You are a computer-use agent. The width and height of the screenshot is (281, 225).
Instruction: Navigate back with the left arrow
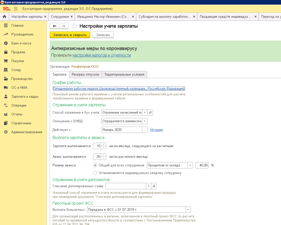tap(55, 26)
